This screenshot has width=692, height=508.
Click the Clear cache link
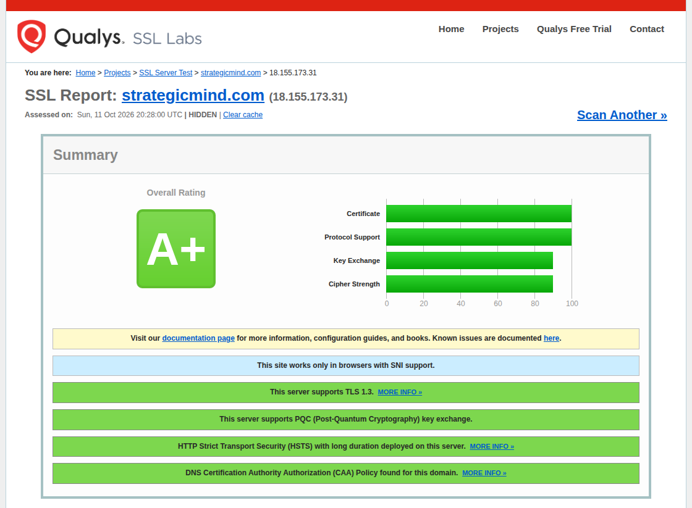coord(243,115)
